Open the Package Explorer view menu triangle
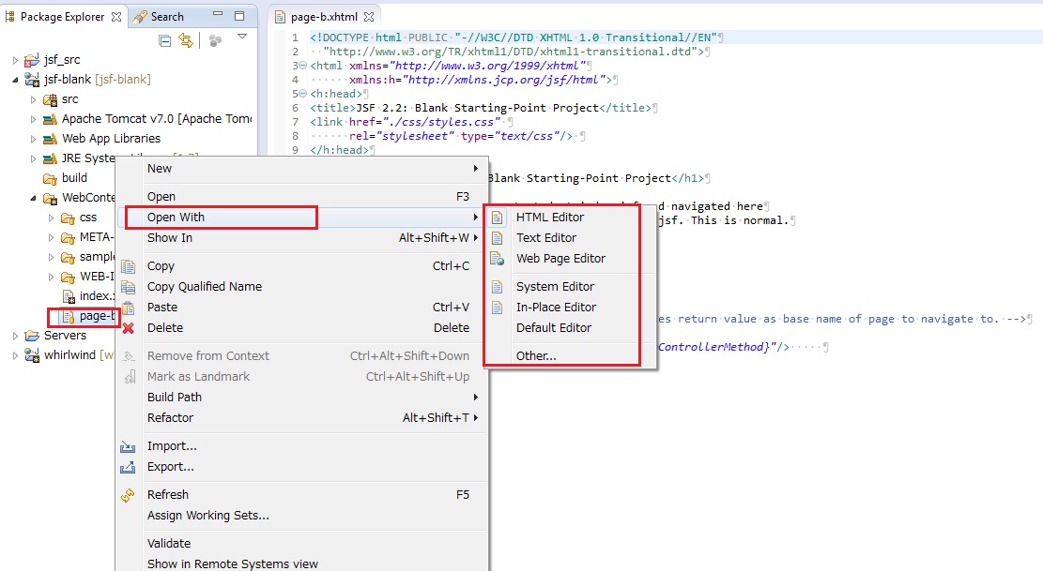This screenshot has height=571, width=1043. tap(241, 38)
